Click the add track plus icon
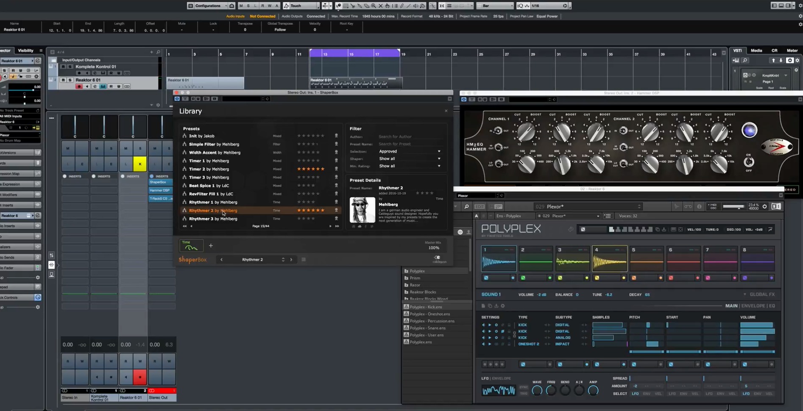 151,52
